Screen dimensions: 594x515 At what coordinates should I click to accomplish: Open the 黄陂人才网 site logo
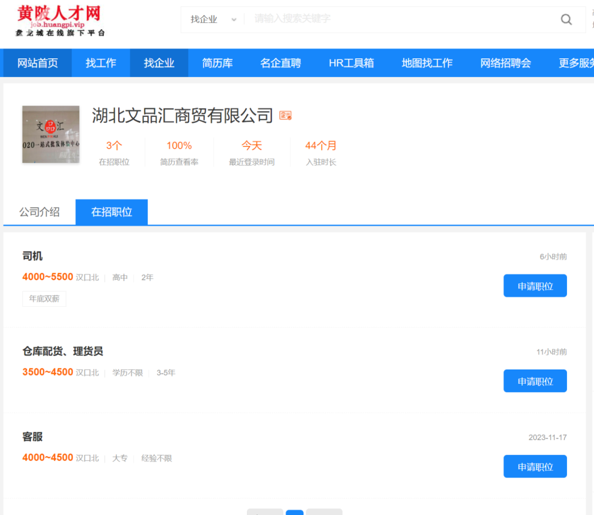coord(59,21)
